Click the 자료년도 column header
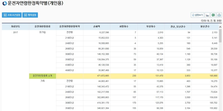Screen dimensions: 223x111 point(16,26)
